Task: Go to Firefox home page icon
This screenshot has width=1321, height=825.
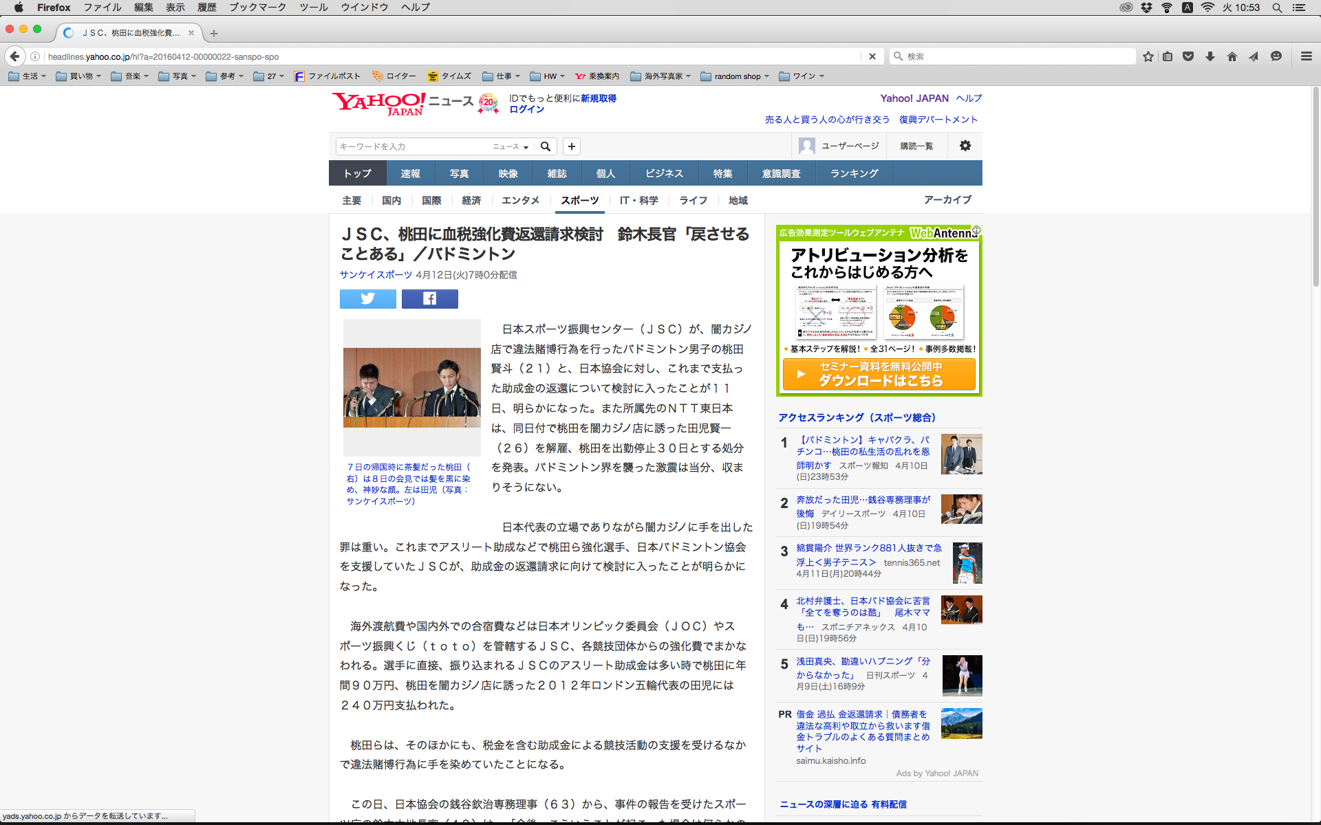Action: [x=1232, y=56]
